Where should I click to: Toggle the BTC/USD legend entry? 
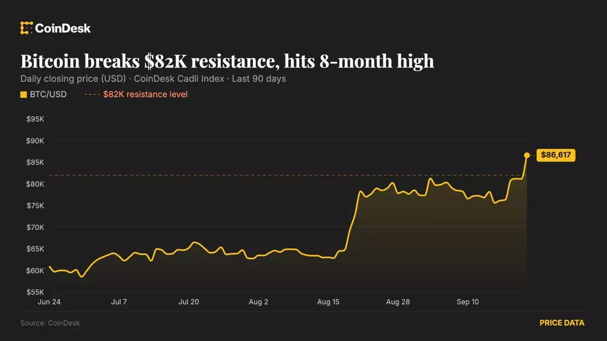44,95
